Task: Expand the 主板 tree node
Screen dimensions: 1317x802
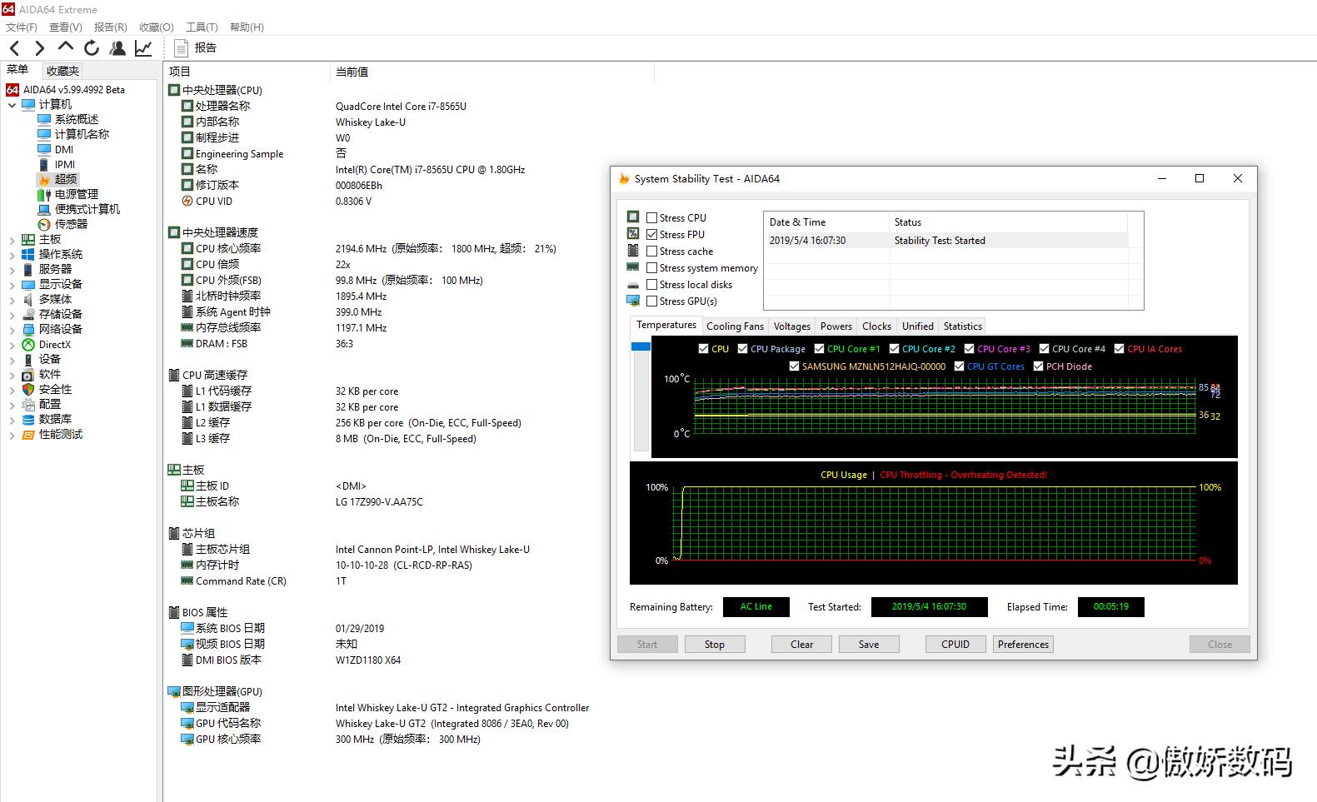Action: click(12, 240)
